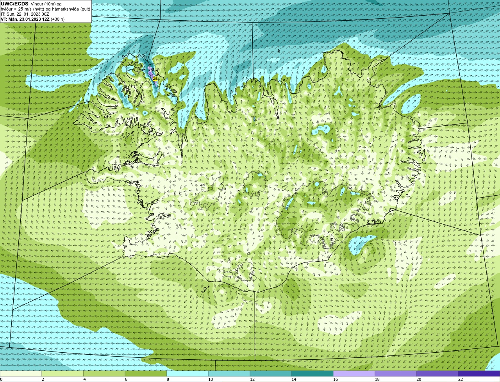Click the 16–18 m/s lavender swatch
Image resolution: width=500 pixels, height=382 pixels.
(x=354, y=373)
